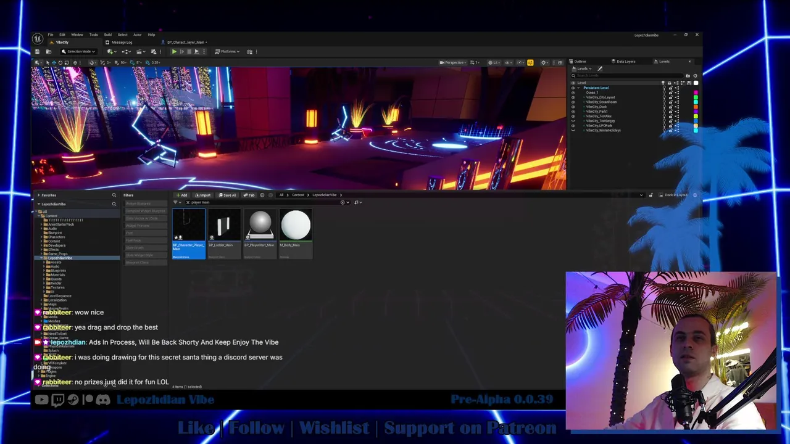Click the Save All button
Screen dimensions: 790x444
pos(227,195)
